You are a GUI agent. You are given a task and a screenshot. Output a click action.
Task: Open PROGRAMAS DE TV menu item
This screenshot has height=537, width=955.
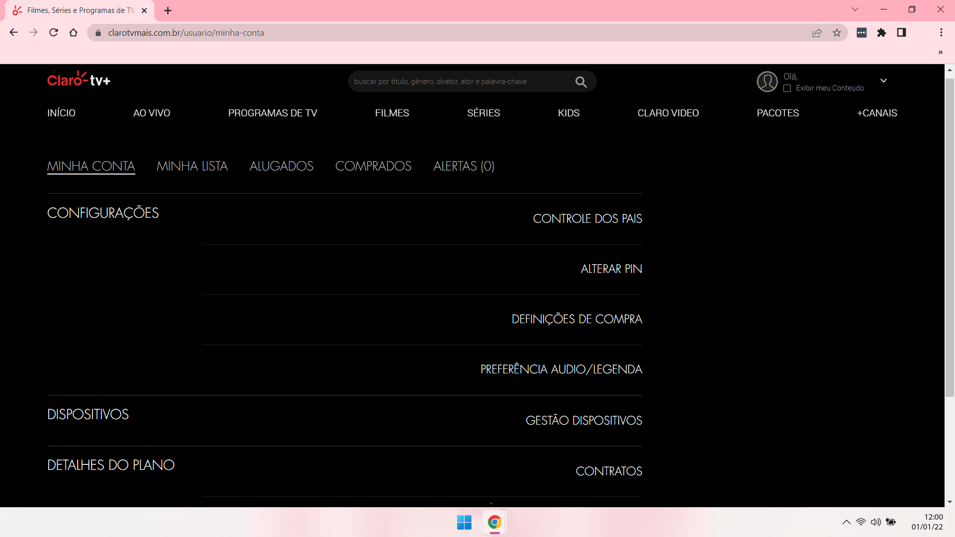273,113
